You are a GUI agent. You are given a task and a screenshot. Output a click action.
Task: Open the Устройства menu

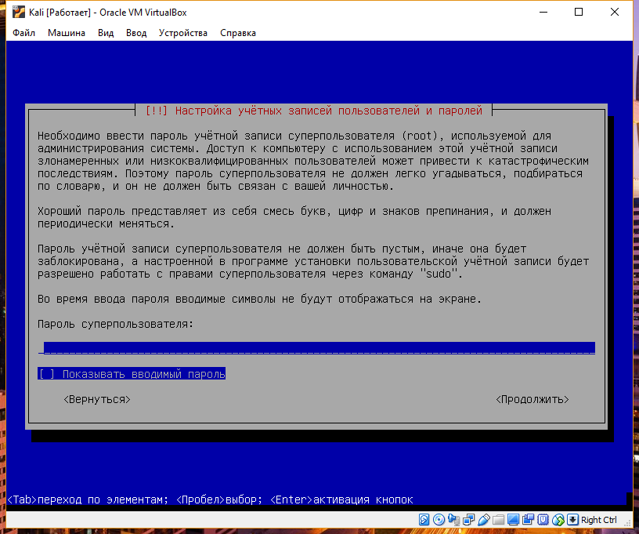183,33
